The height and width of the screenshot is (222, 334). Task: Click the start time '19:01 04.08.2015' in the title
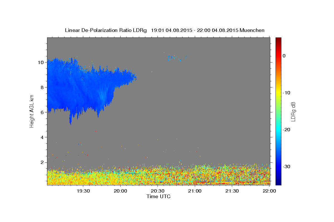(171, 30)
